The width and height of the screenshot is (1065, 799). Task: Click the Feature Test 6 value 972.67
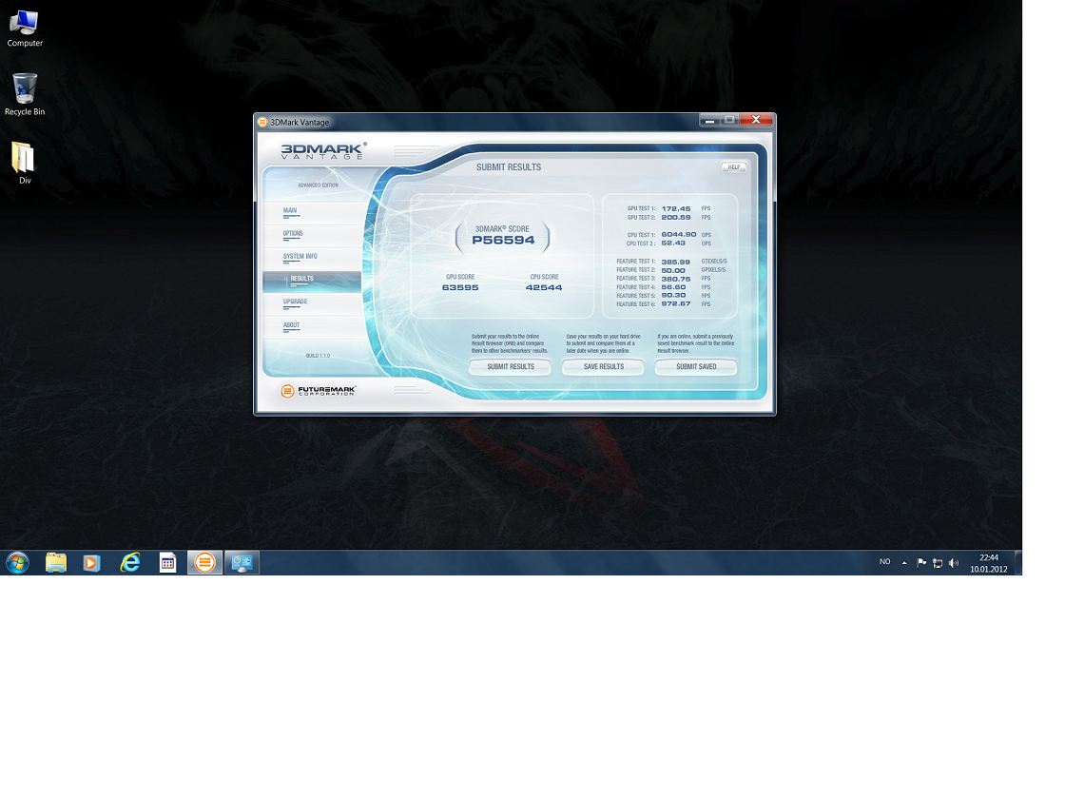[676, 303]
